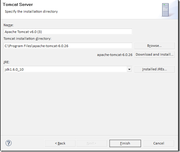This screenshot has height=152, width=180.
Task: Expand the JRE dropdown arrow
Action: 129,69
